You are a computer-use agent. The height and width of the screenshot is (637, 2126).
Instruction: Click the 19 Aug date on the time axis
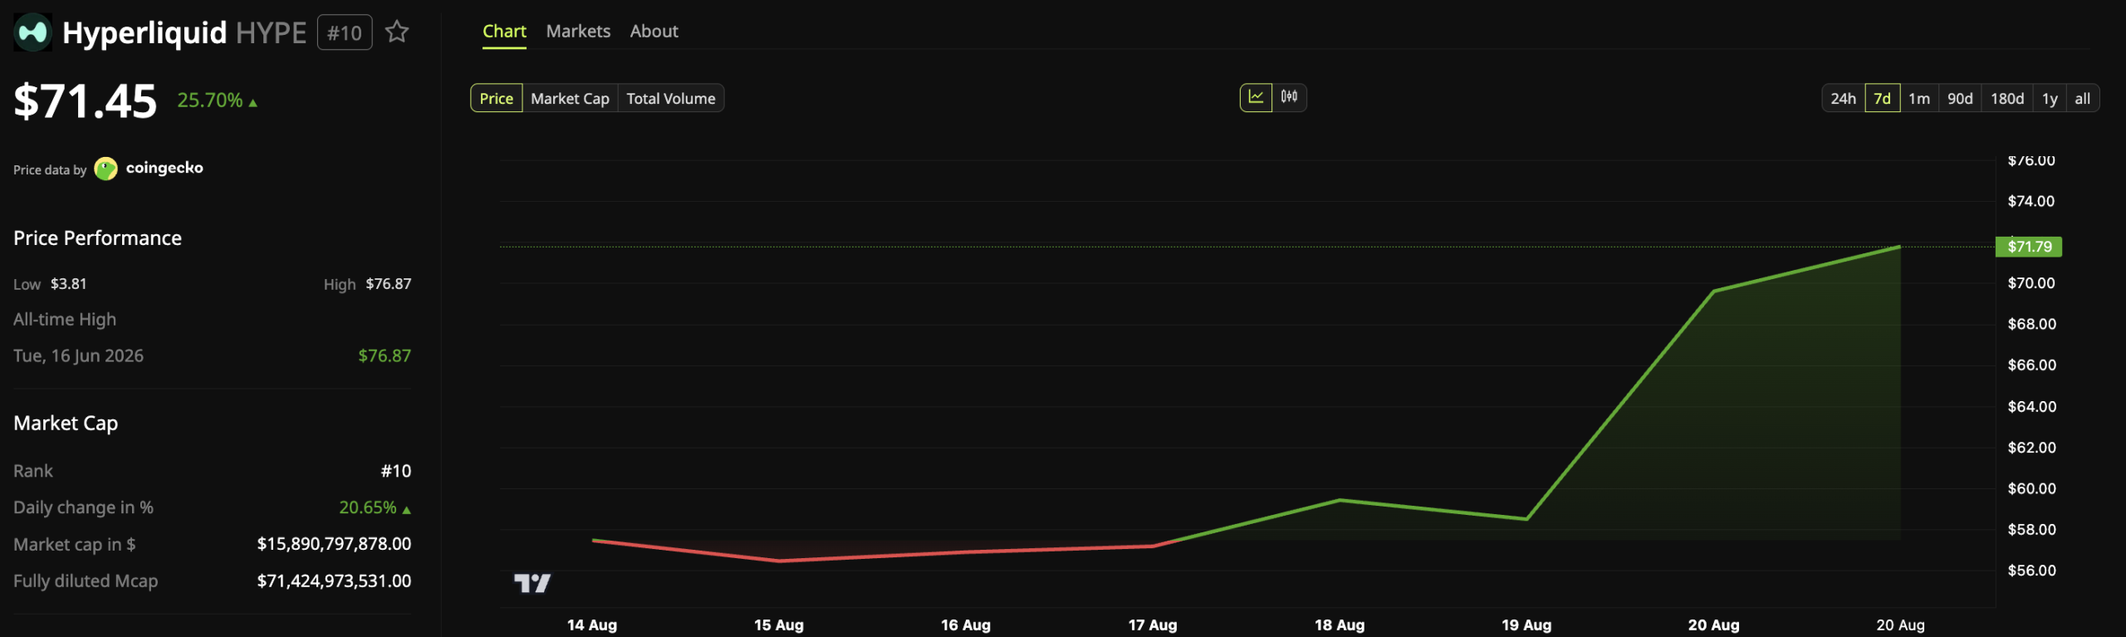[x=1526, y=625]
